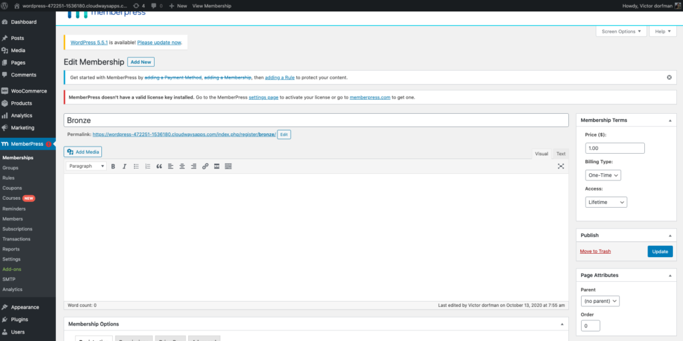Screen dimensions: 683x341
Task: Click the Update button
Action: click(660, 251)
